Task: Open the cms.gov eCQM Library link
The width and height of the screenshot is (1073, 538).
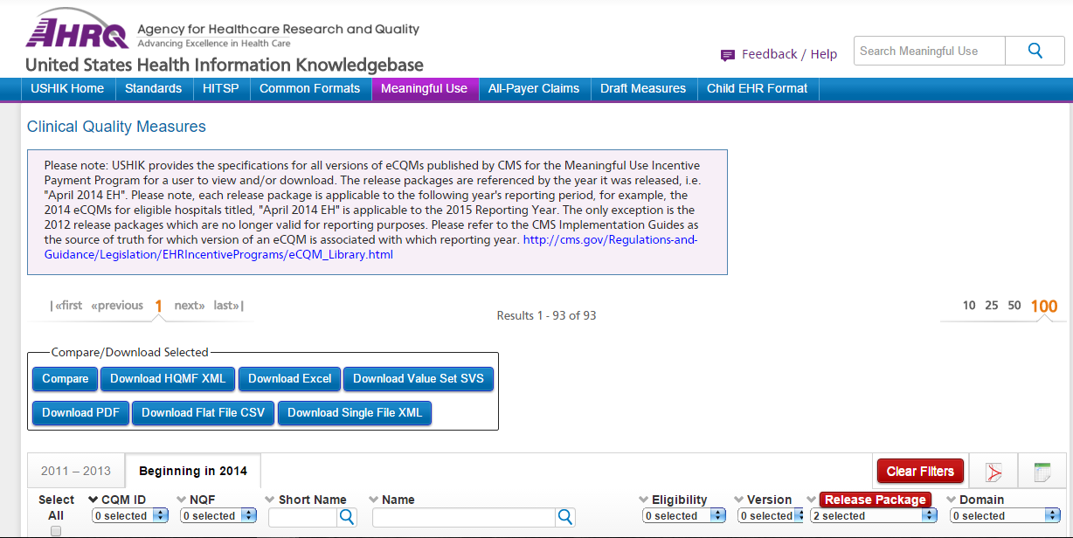Action: [x=370, y=247]
